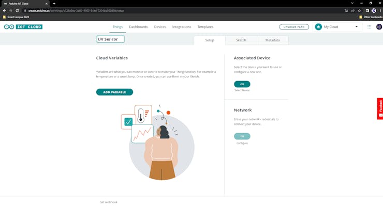Click the Upgrade Plan button

[x=294, y=27]
